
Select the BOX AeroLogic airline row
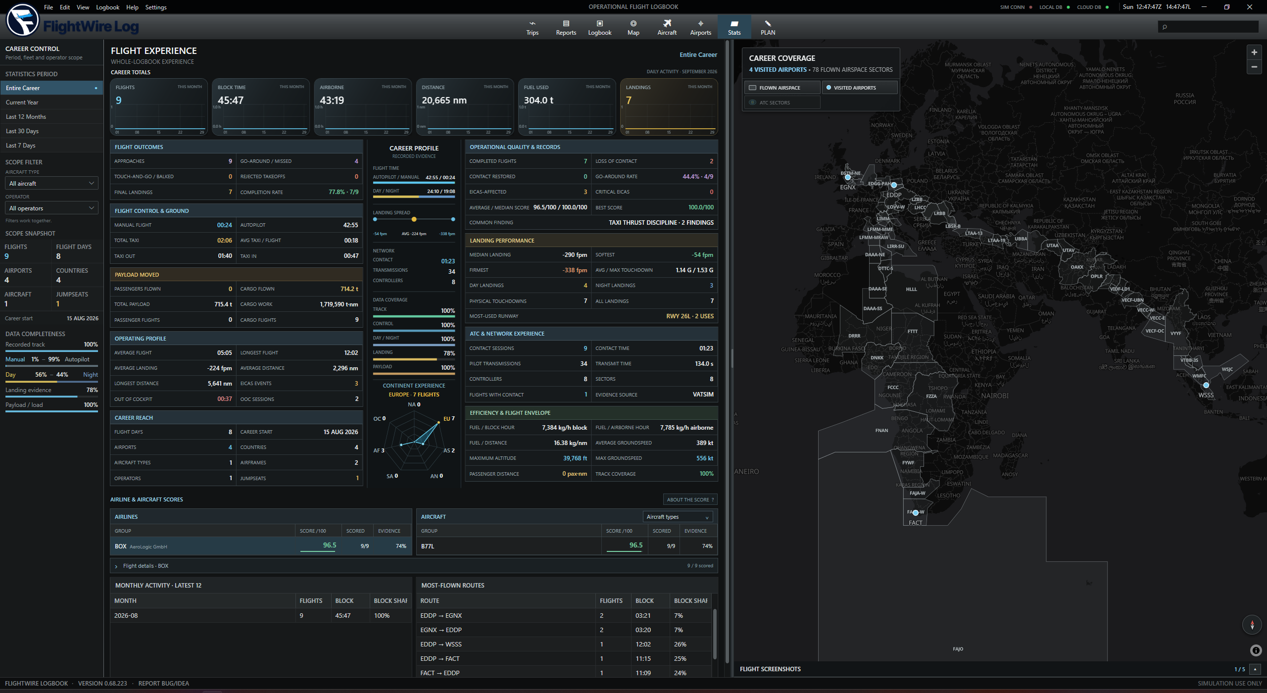pos(261,546)
